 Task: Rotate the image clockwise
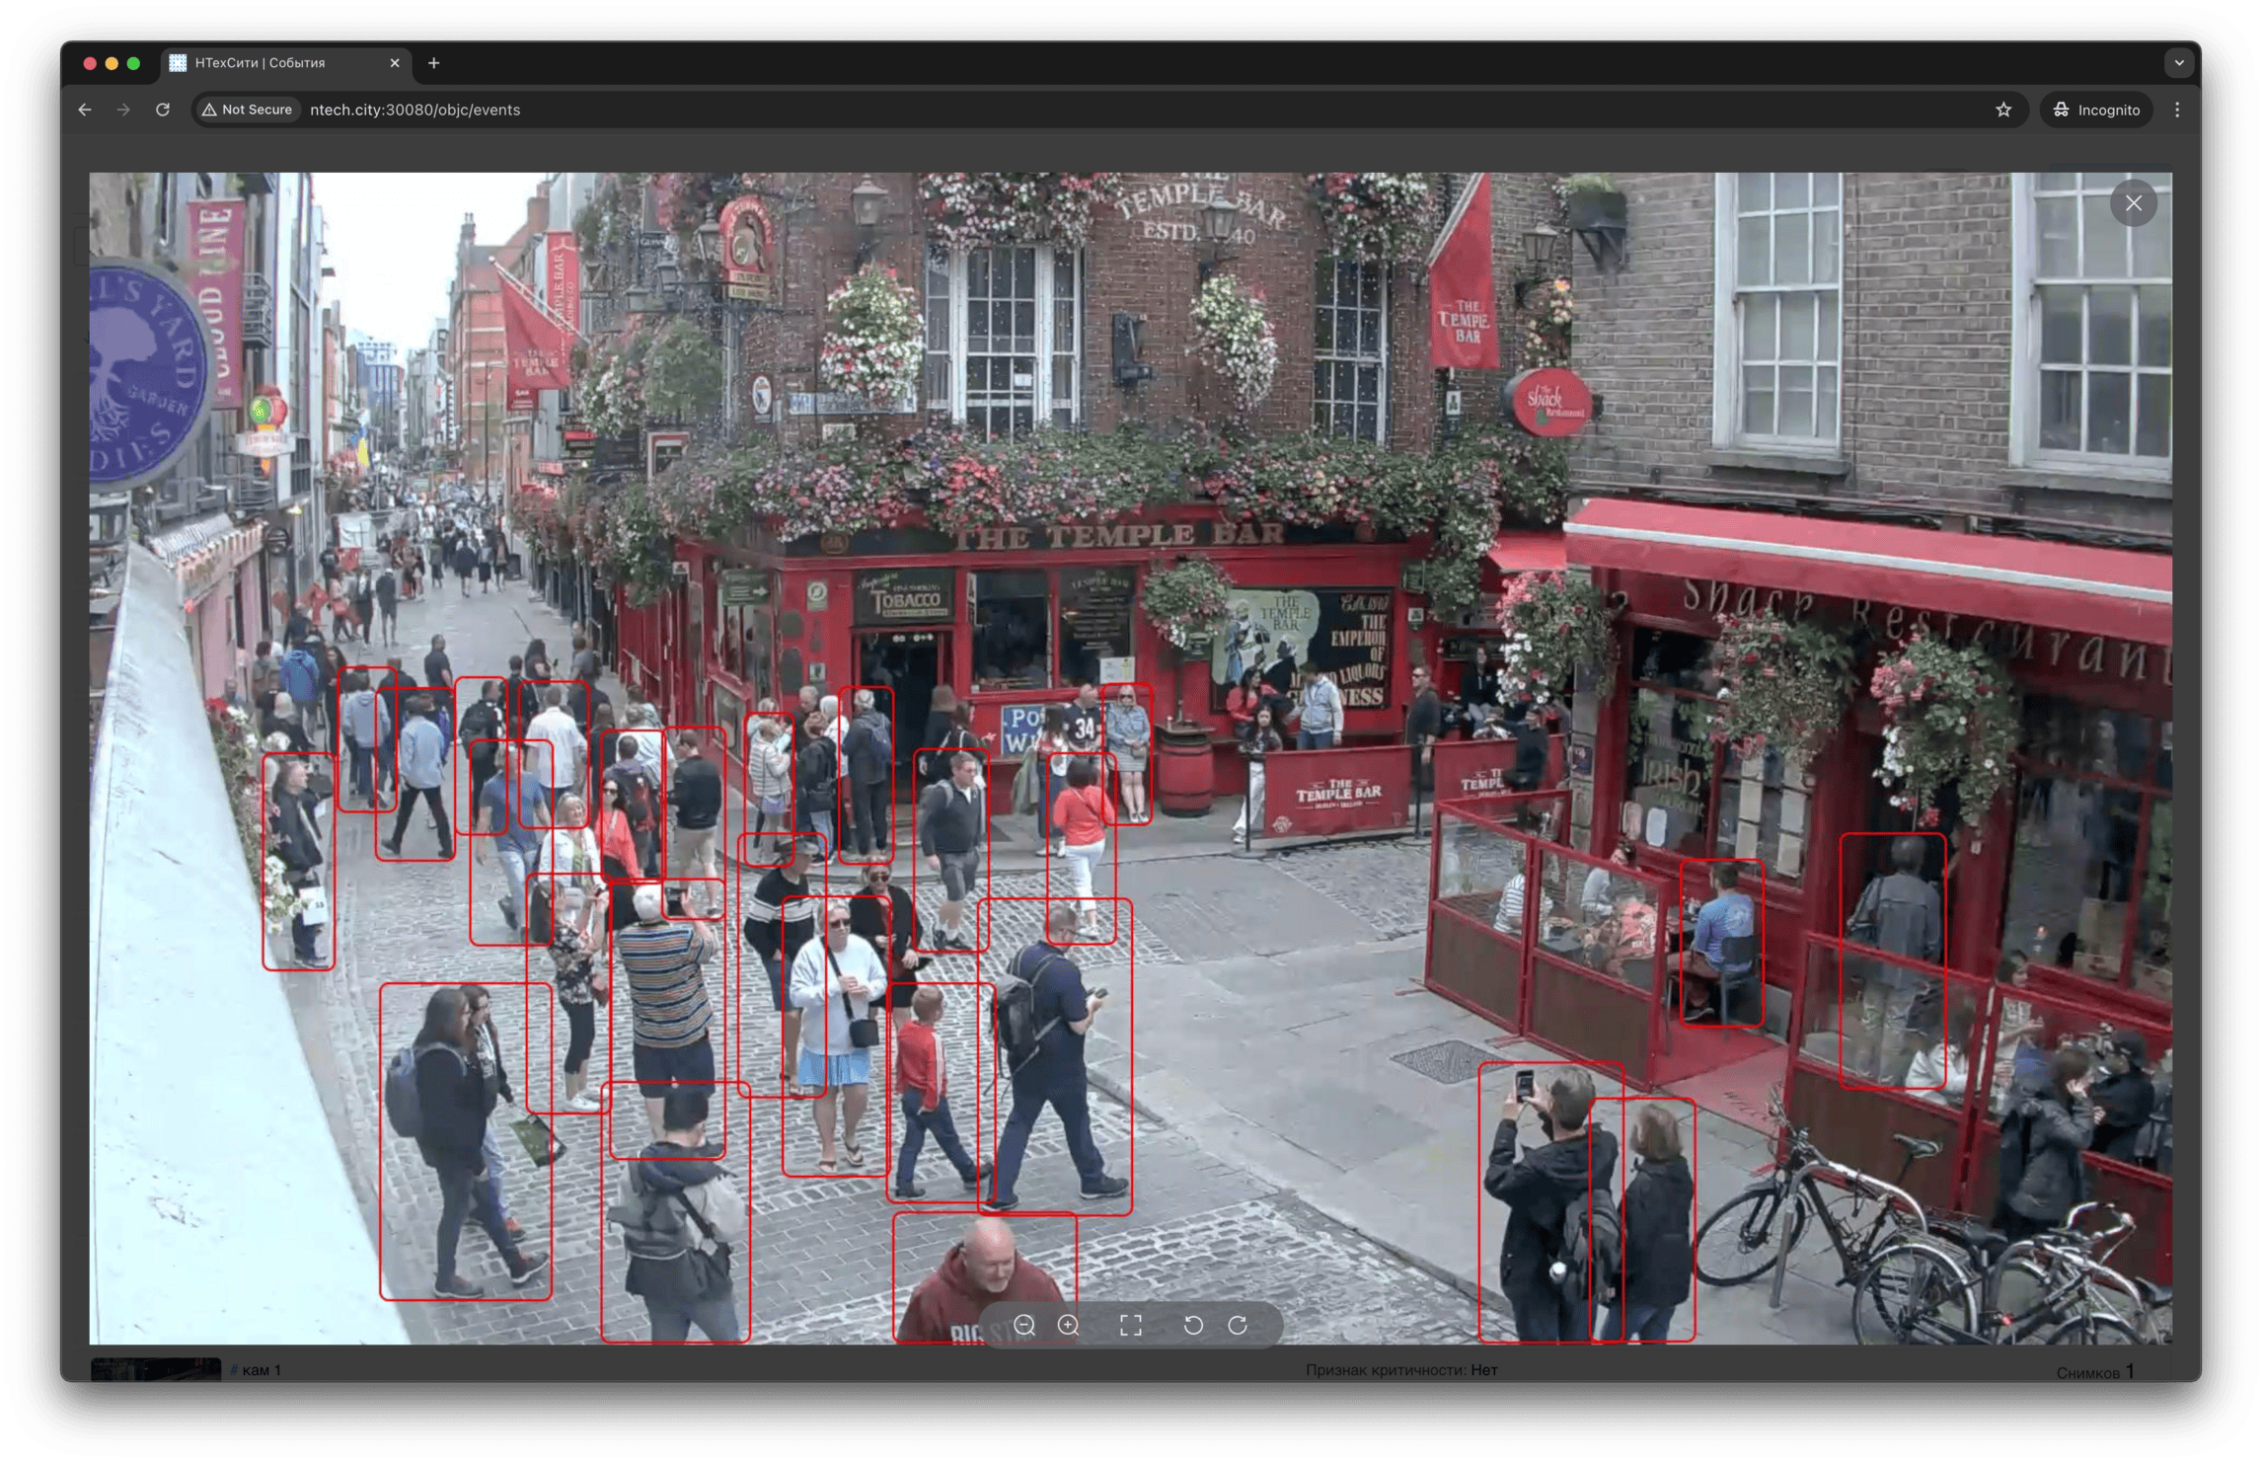(x=1238, y=1325)
